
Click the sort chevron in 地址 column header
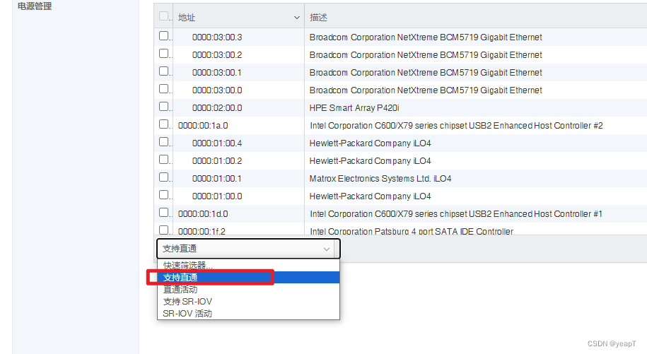tap(296, 18)
